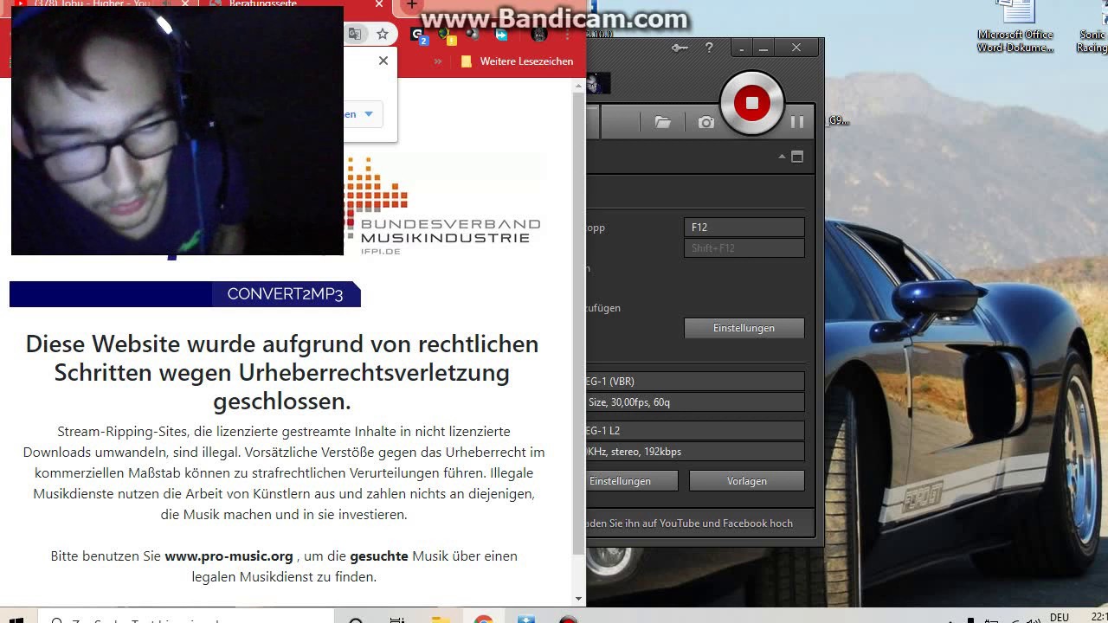Open a new Chrome tab with plus
The width and height of the screenshot is (1108, 623).
412,5
